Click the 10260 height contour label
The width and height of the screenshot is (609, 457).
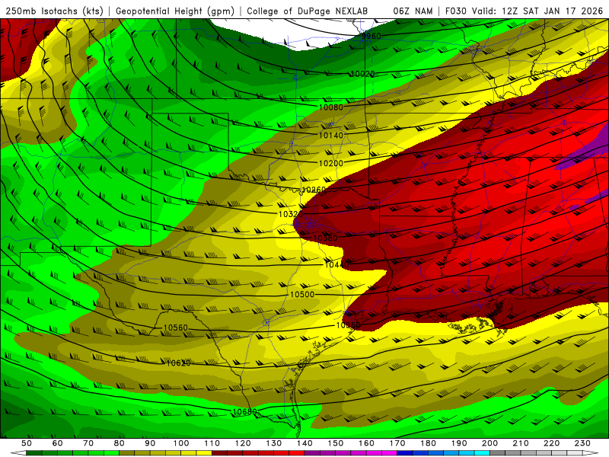[314, 190]
